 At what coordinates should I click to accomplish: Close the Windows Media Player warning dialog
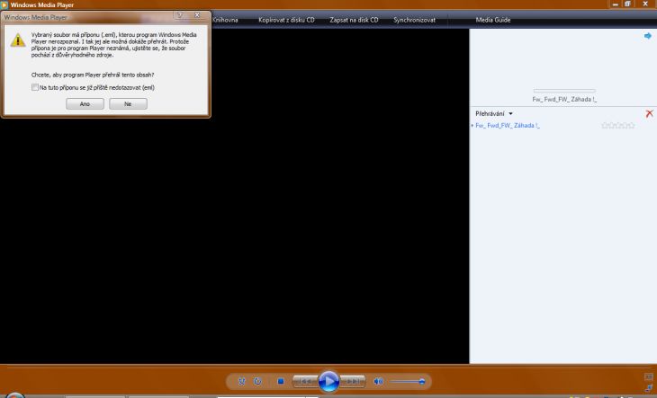pos(197,15)
